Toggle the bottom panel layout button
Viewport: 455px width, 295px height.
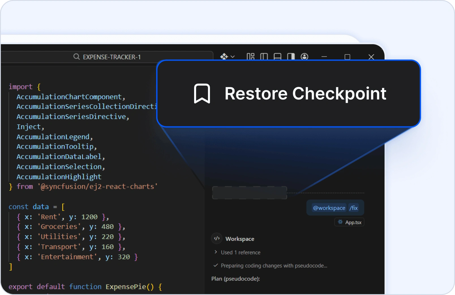point(277,57)
